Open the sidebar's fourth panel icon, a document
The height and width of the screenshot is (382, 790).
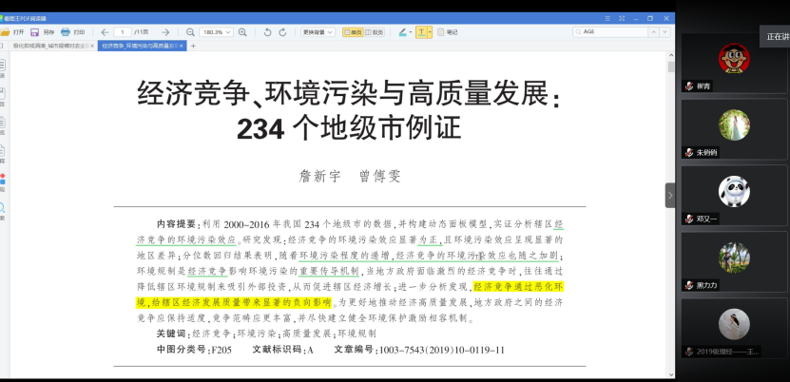[x=2, y=150]
